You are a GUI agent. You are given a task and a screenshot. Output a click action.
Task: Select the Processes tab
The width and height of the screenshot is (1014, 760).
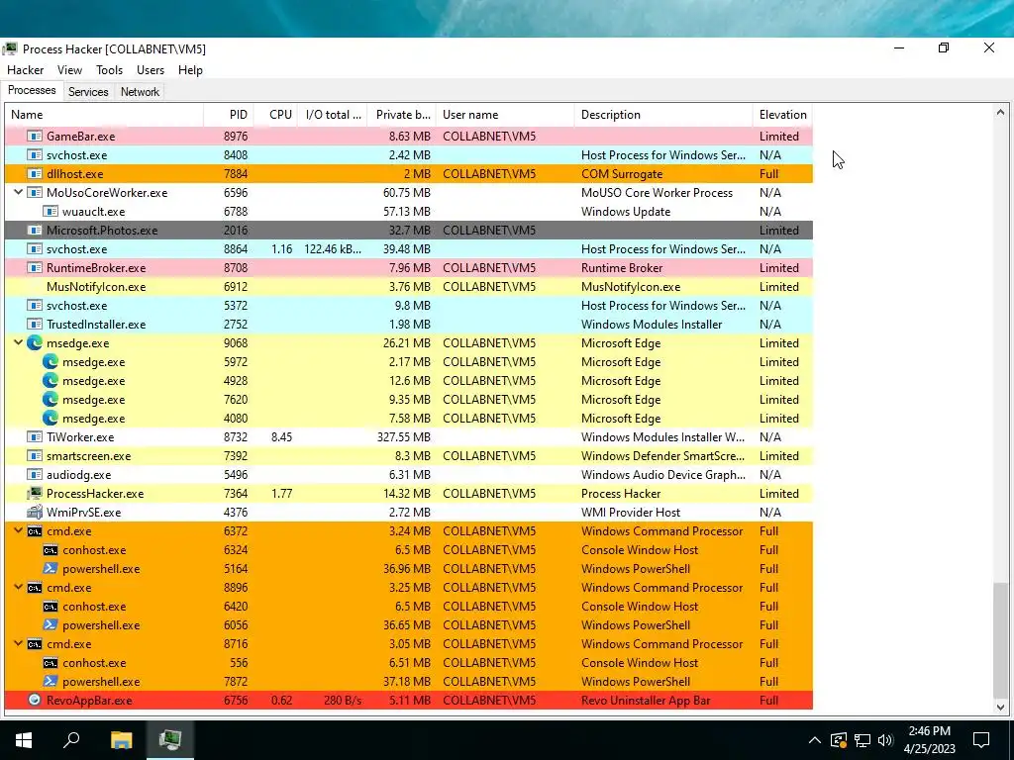(x=32, y=90)
